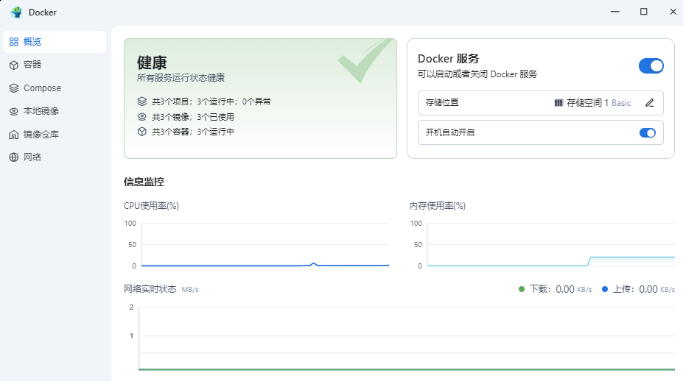Screen dimensions: 683x381
Task: Click the large green checkmark graphic
Action: tap(365, 61)
